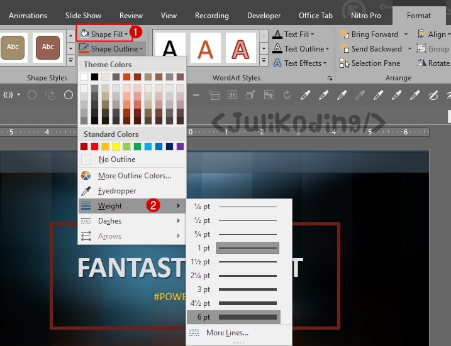This screenshot has height=346, width=451.
Task: Switch to the Slide Show tab
Action: (x=83, y=16)
